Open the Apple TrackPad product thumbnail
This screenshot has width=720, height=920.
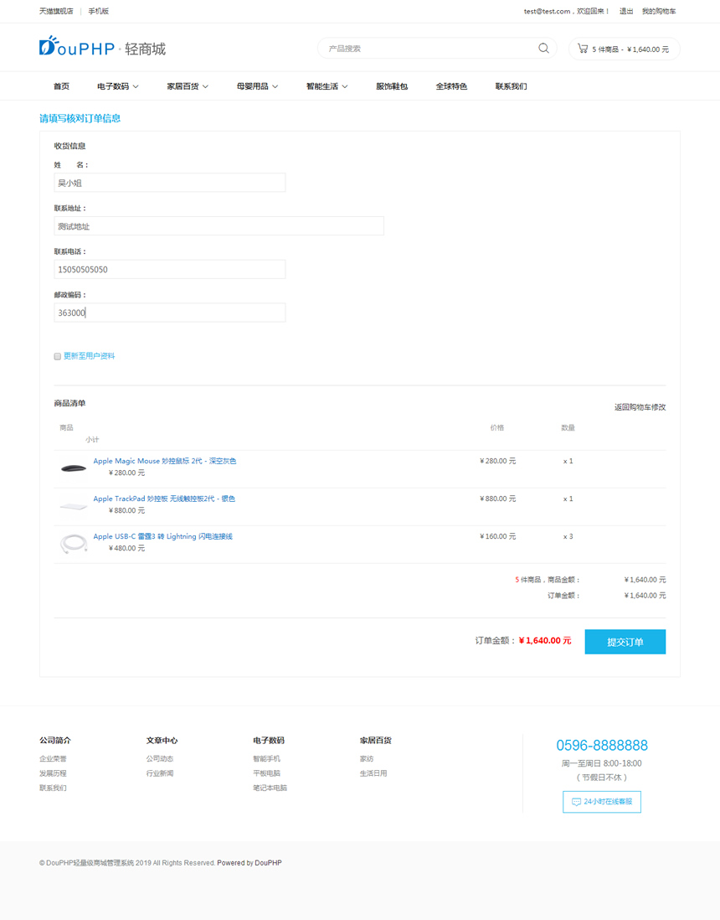click(74, 505)
